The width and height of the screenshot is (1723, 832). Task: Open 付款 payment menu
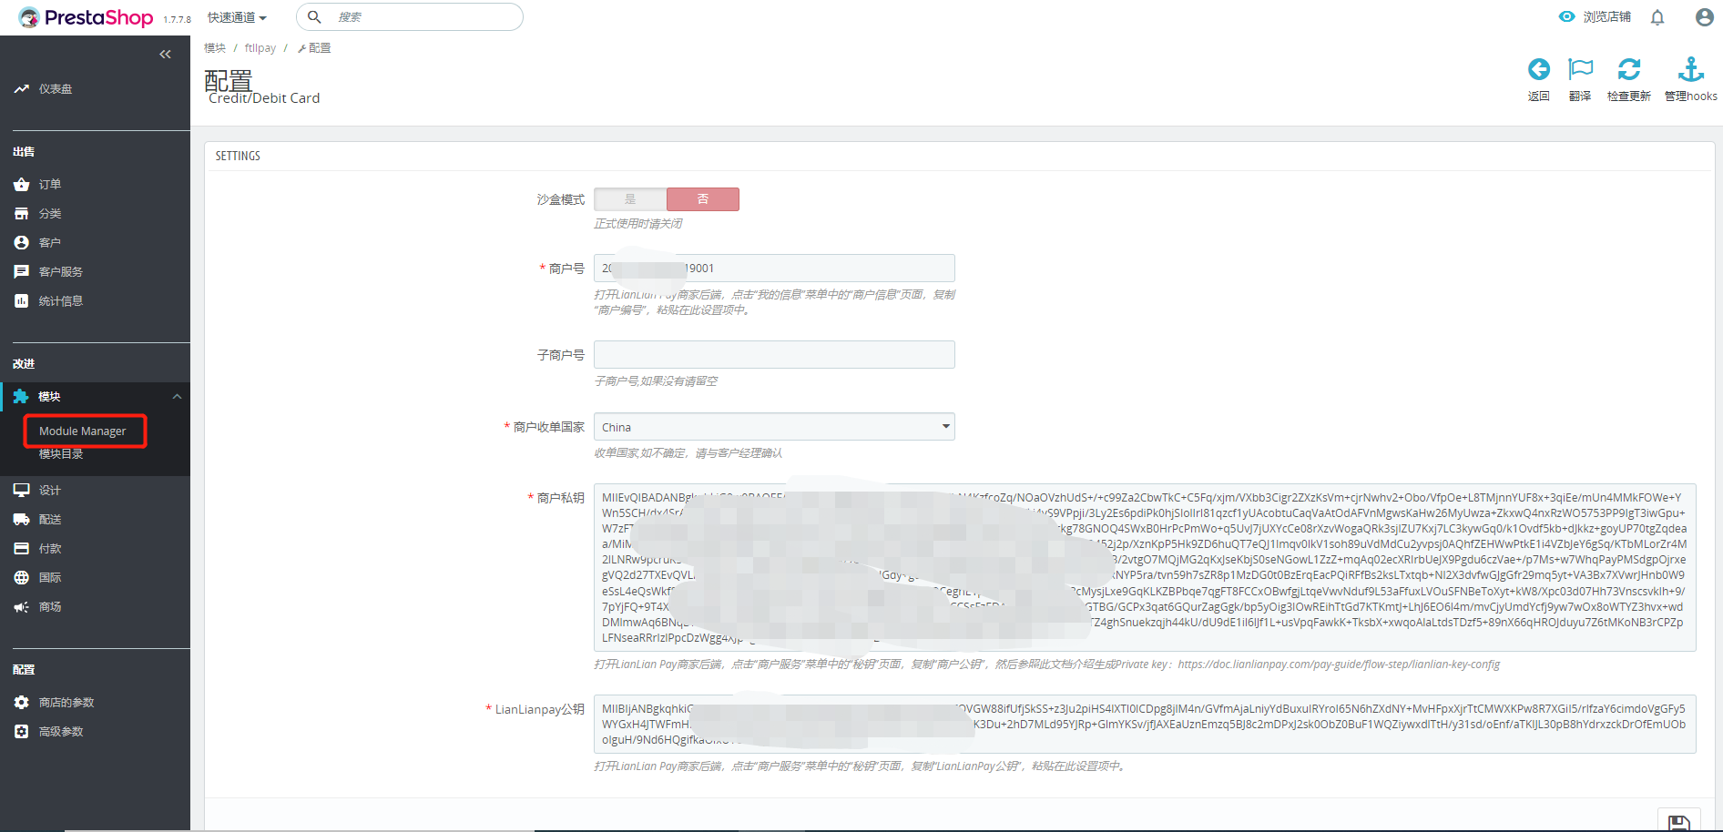click(50, 549)
